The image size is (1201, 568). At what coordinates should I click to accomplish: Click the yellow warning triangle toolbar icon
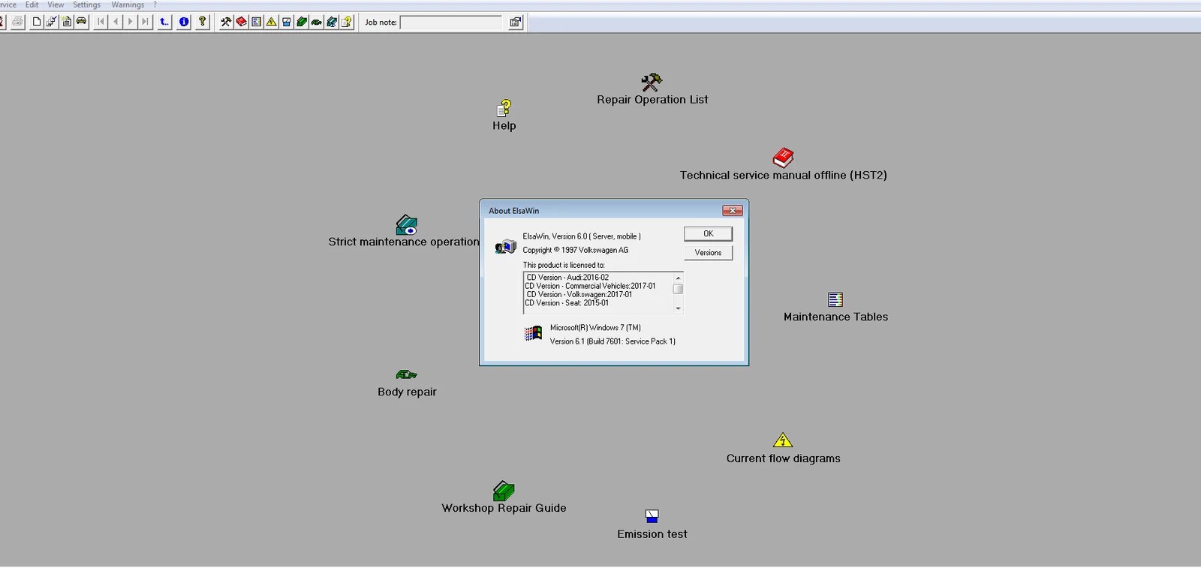(271, 22)
